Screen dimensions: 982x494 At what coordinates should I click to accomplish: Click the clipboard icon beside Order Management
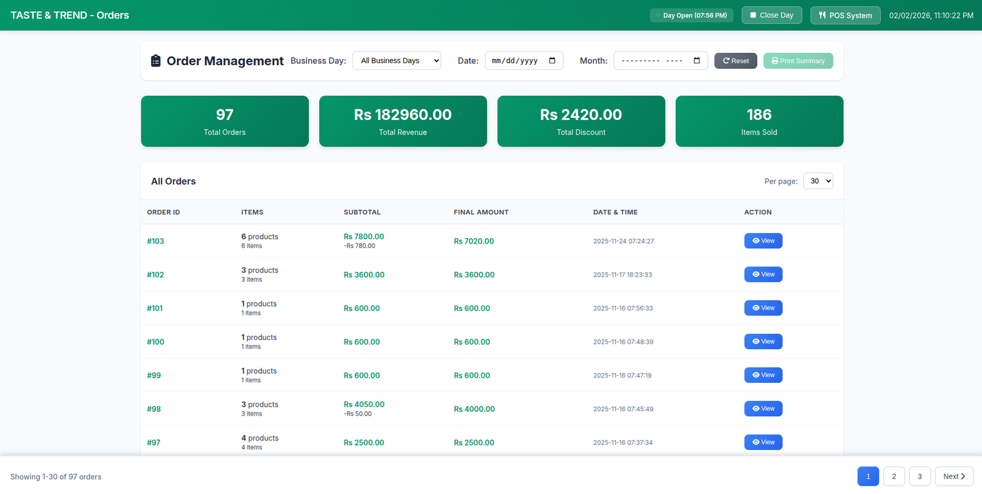point(156,61)
